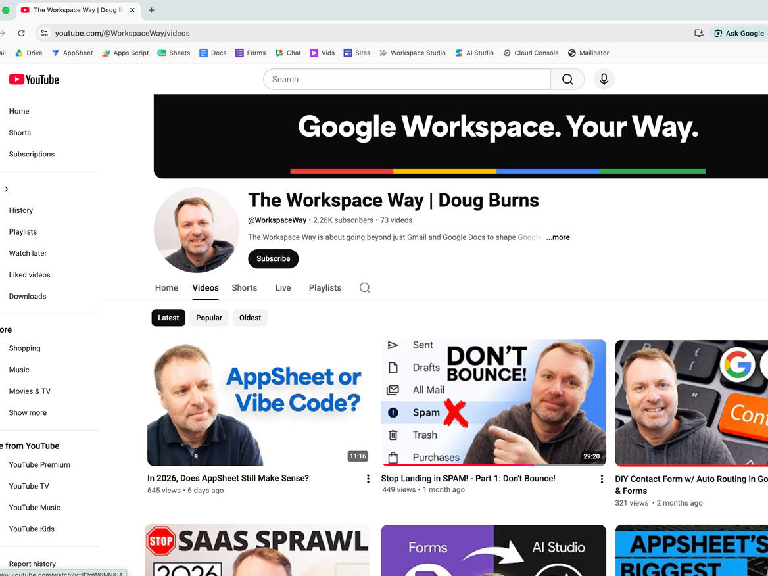This screenshot has width=768, height=576.
Task: Open the Drive bookmark
Action: [x=29, y=53]
